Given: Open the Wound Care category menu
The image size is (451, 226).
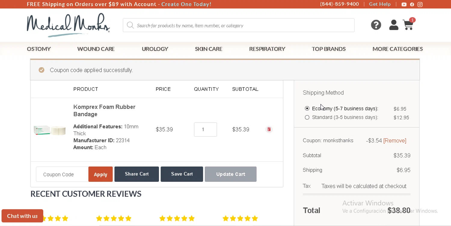Looking at the screenshot, I should coord(96,49).
